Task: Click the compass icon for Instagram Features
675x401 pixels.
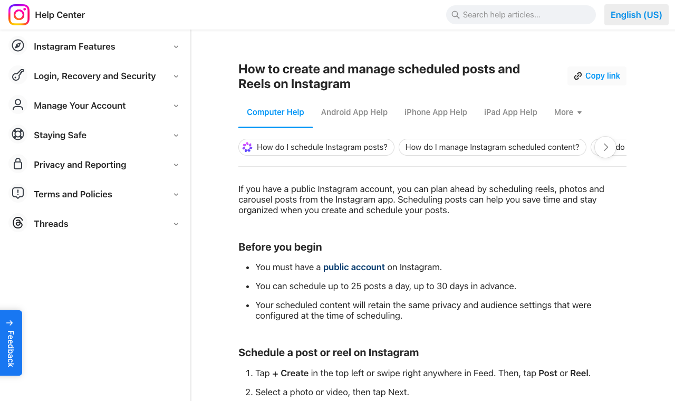Action: [18, 46]
